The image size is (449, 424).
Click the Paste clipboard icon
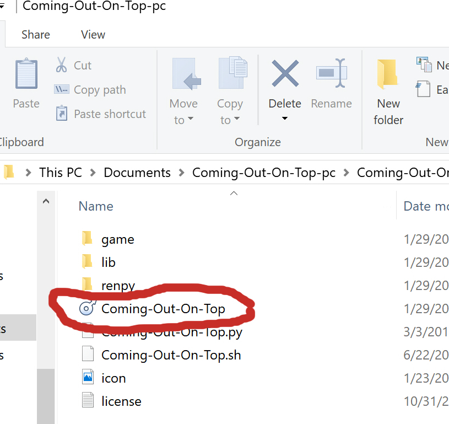coord(26,76)
